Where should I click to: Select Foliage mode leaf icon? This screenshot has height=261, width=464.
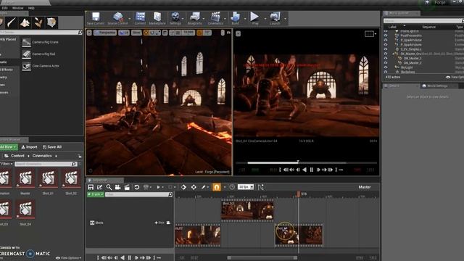coord(38,22)
